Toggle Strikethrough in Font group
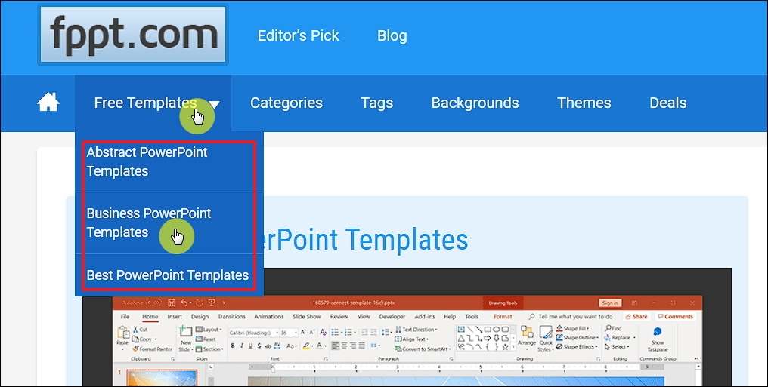The height and width of the screenshot is (387, 768). pyautogui.click(x=268, y=346)
